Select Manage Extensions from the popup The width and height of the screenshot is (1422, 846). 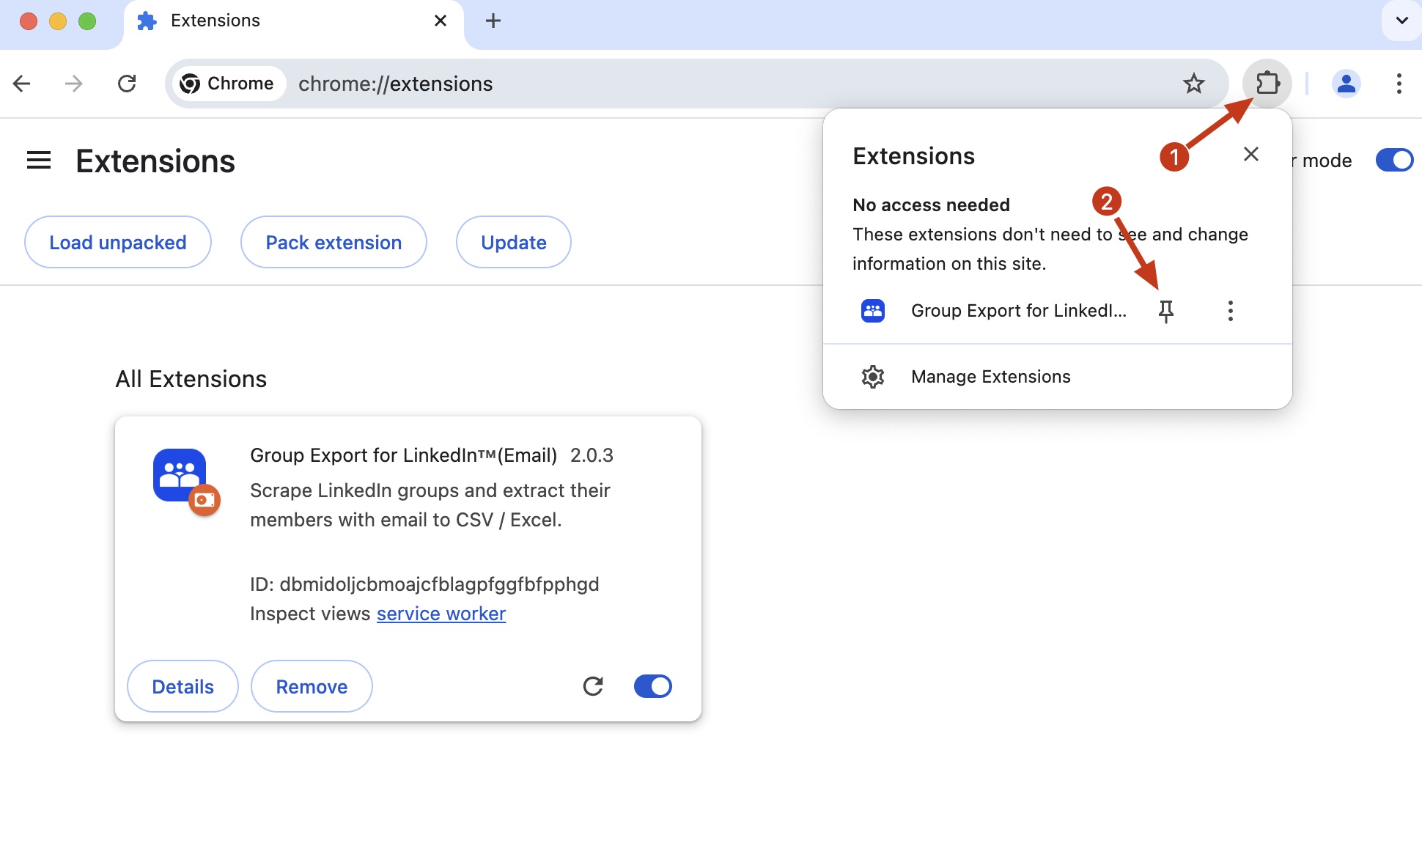(x=990, y=376)
